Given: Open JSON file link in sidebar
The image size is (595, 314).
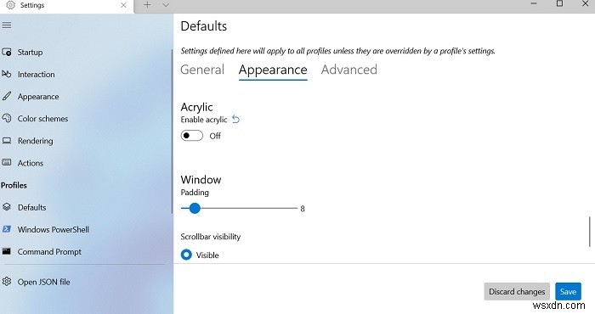Looking at the screenshot, I should [x=43, y=282].
